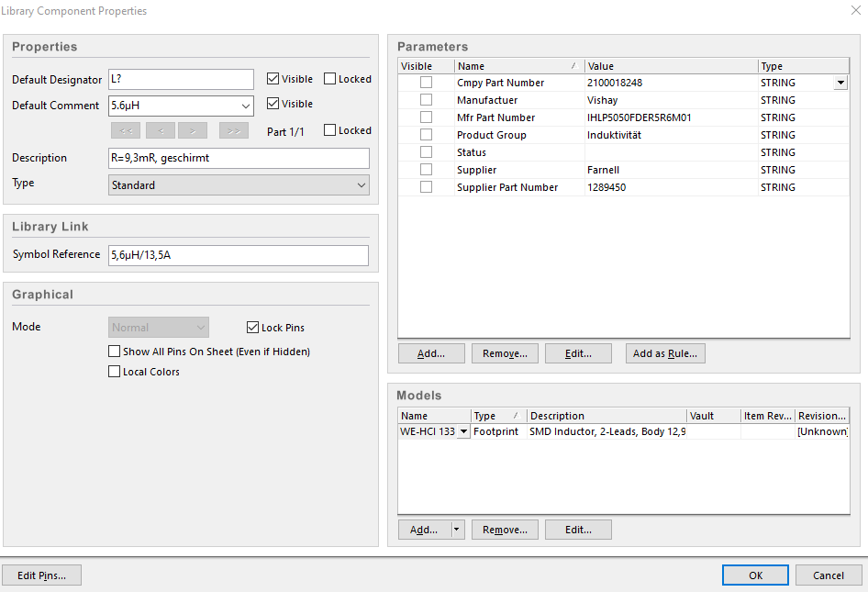Click the Models Vault column header

click(714, 416)
